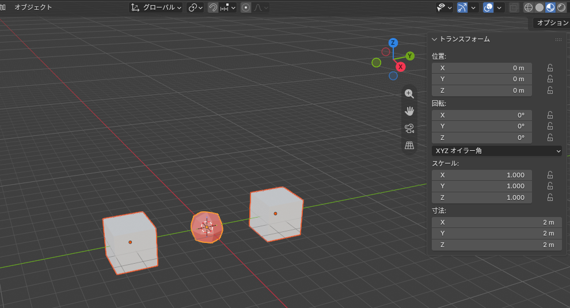Click the 回転 Z field
The image size is (570, 308).
482,138
